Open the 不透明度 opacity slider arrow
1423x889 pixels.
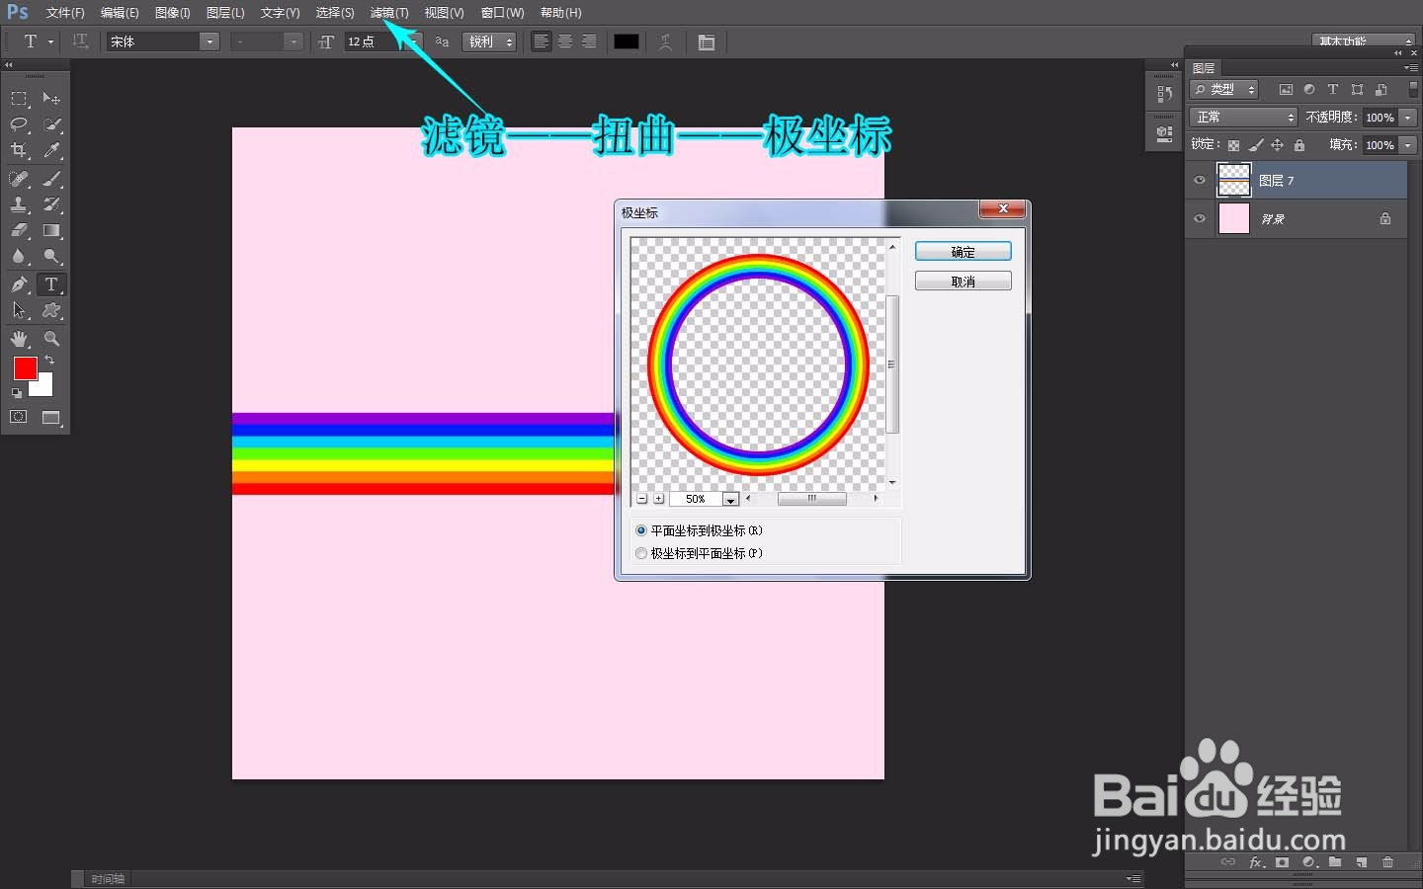click(1408, 117)
